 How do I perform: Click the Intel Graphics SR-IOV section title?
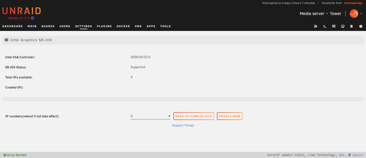(31, 40)
